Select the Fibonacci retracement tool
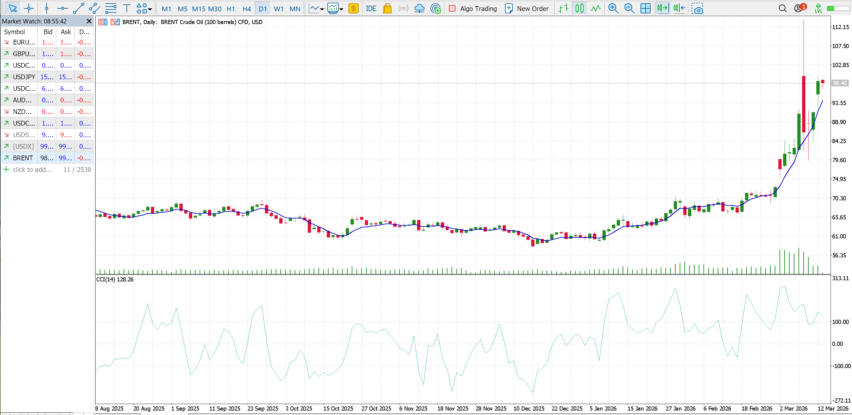 coord(111,9)
